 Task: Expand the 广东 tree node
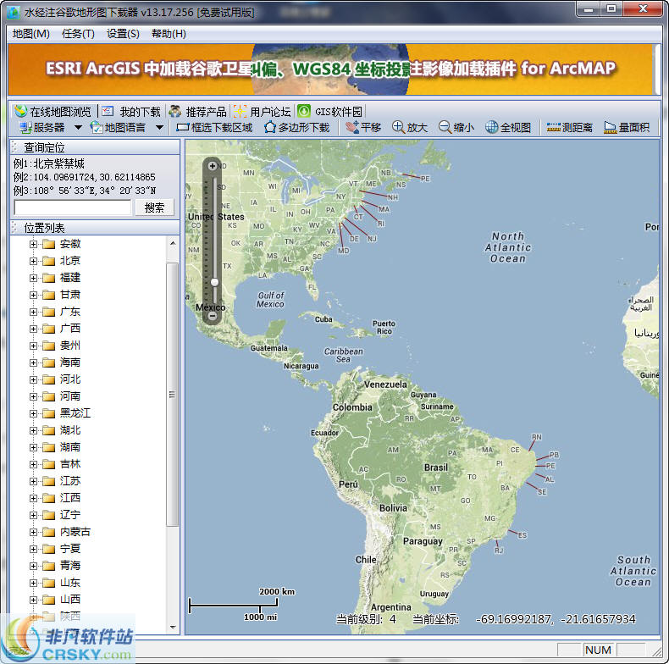(x=33, y=312)
